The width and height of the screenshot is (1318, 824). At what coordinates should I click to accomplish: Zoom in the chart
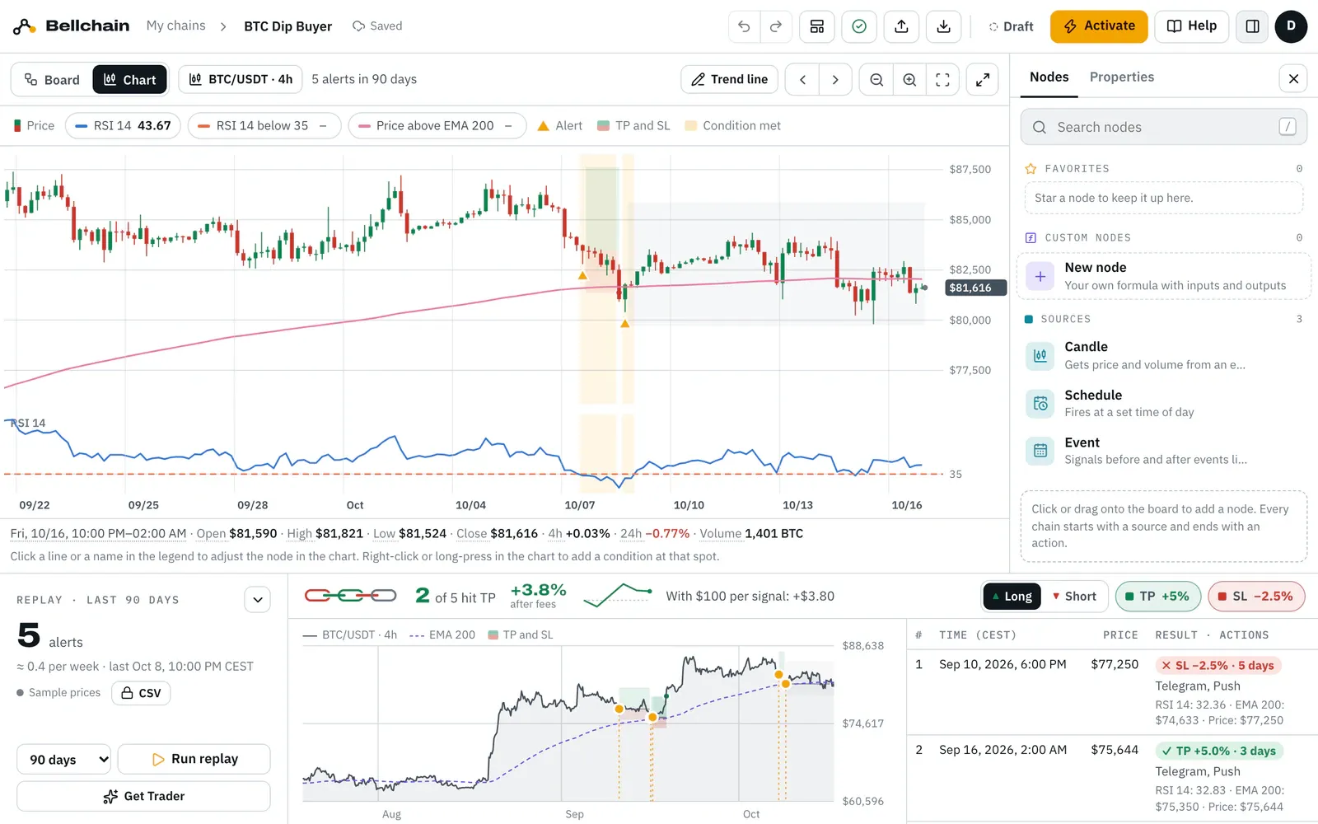909,79
